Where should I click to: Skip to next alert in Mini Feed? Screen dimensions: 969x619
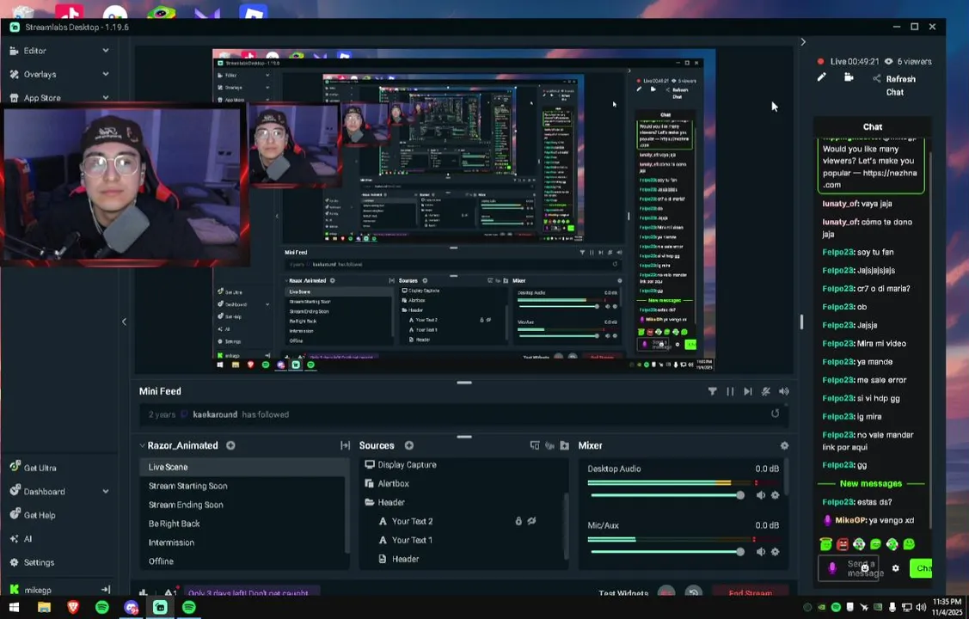click(748, 391)
